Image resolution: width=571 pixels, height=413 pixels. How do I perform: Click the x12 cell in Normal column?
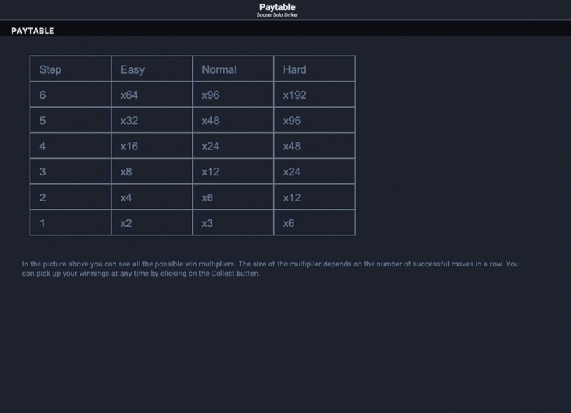[233, 171]
